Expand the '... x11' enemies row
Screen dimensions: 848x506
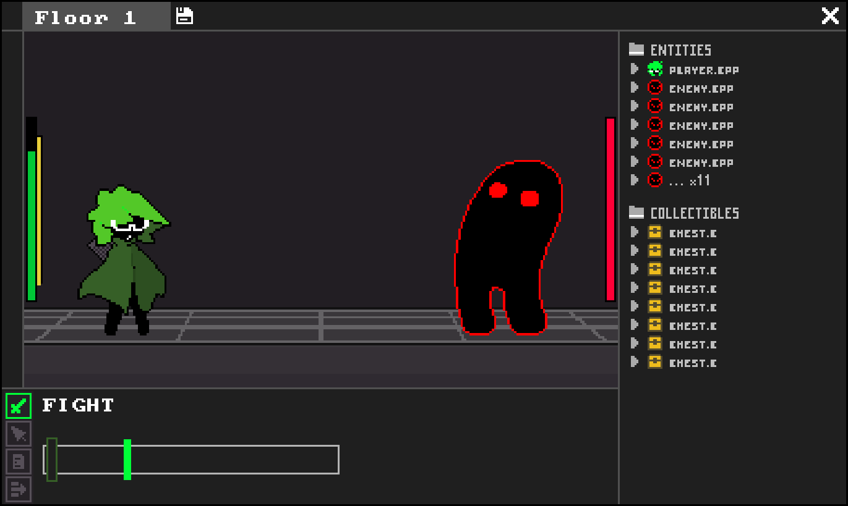pyautogui.click(x=634, y=180)
